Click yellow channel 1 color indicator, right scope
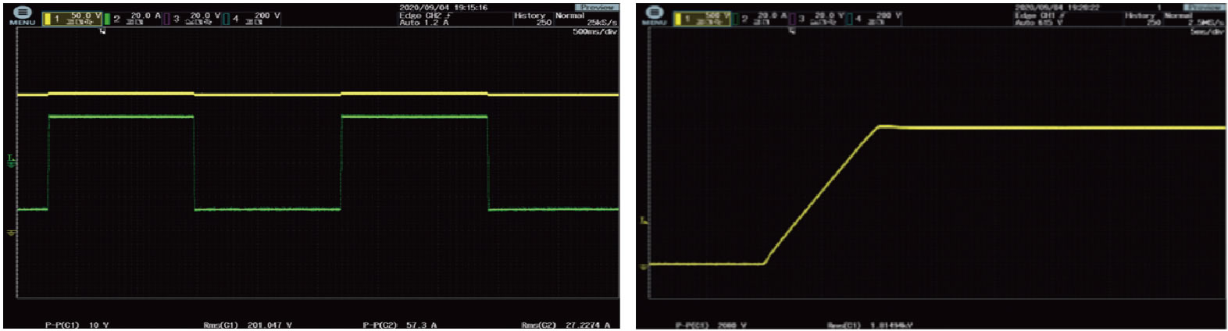1228x331 pixels. (678, 19)
